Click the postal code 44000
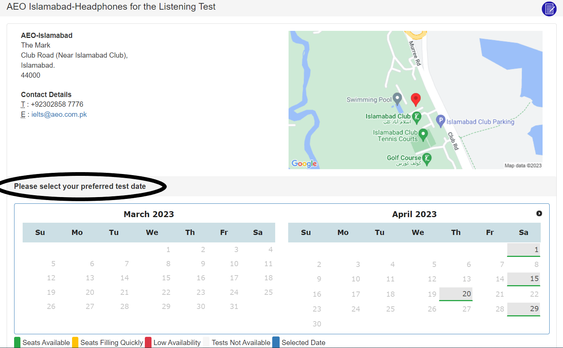The height and width of the screenshot is (348, 563). (x=30, y=75)
